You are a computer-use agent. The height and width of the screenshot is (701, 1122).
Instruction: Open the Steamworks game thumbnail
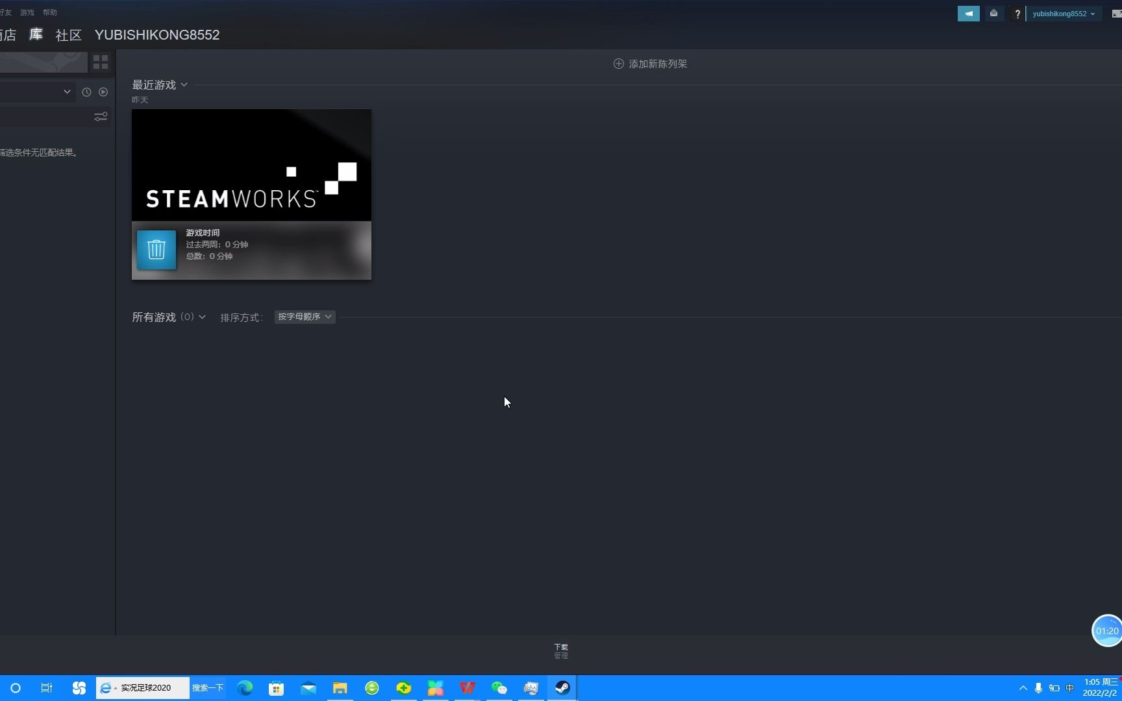(252, 165)
